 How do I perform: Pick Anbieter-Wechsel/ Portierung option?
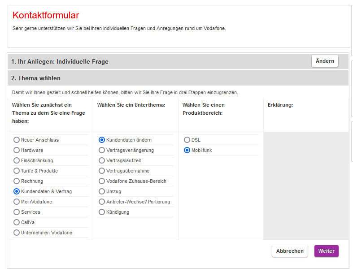click(102, 202)
